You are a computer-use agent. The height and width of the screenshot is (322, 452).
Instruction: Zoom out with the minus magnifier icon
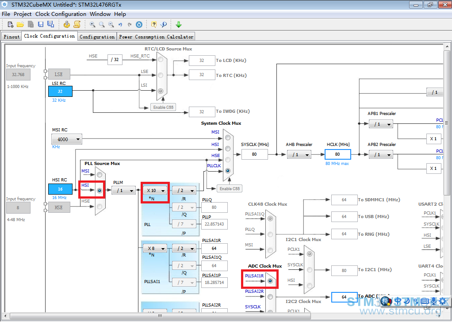[x=111, y=24]
